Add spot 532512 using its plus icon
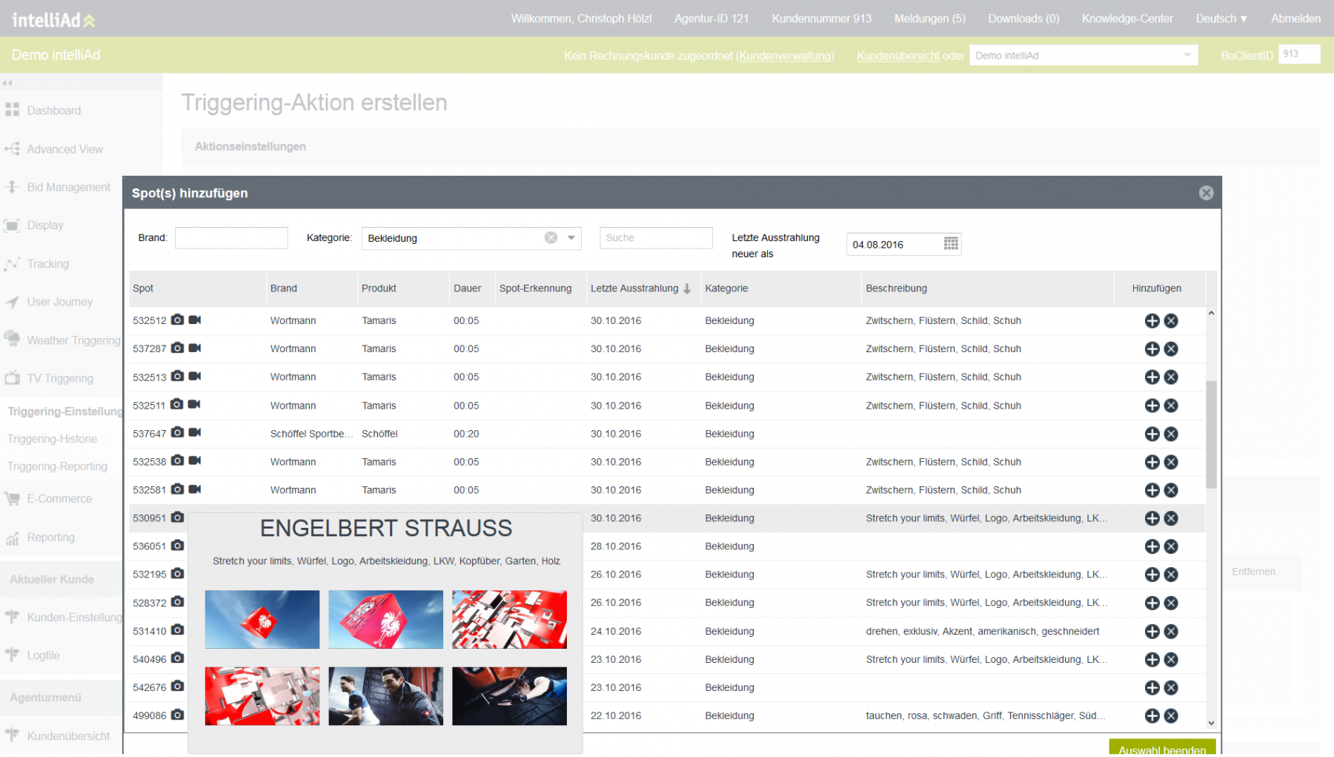Image resolution: width=1334 pixels, height=757 pixels. pos(1152,320)
